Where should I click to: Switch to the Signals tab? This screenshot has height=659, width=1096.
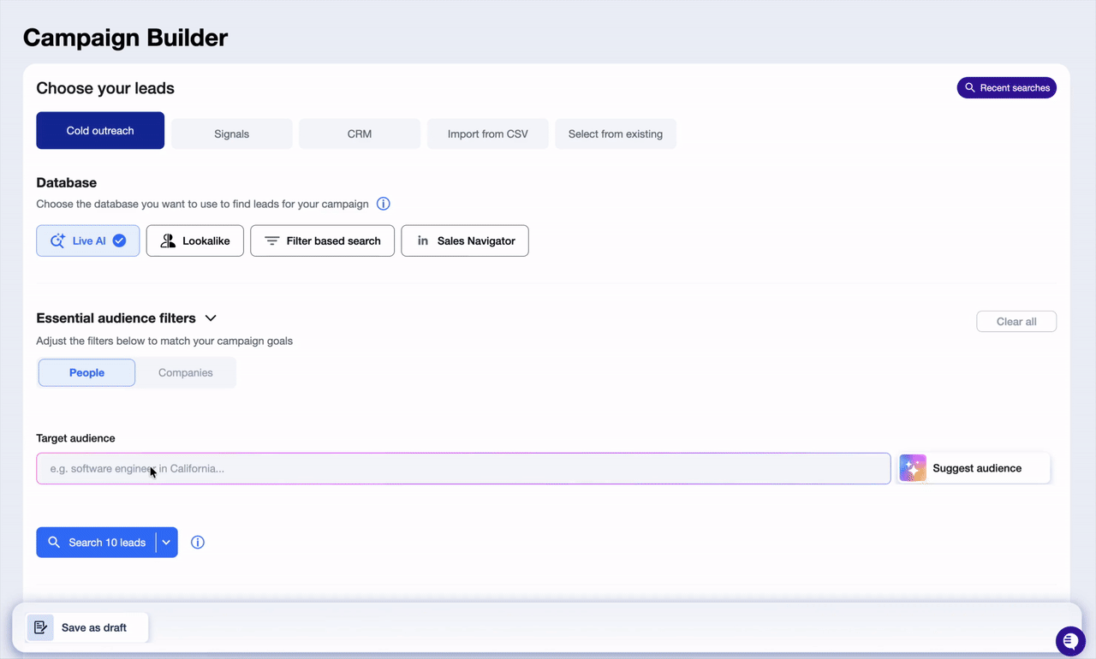[x=232, y=134]
